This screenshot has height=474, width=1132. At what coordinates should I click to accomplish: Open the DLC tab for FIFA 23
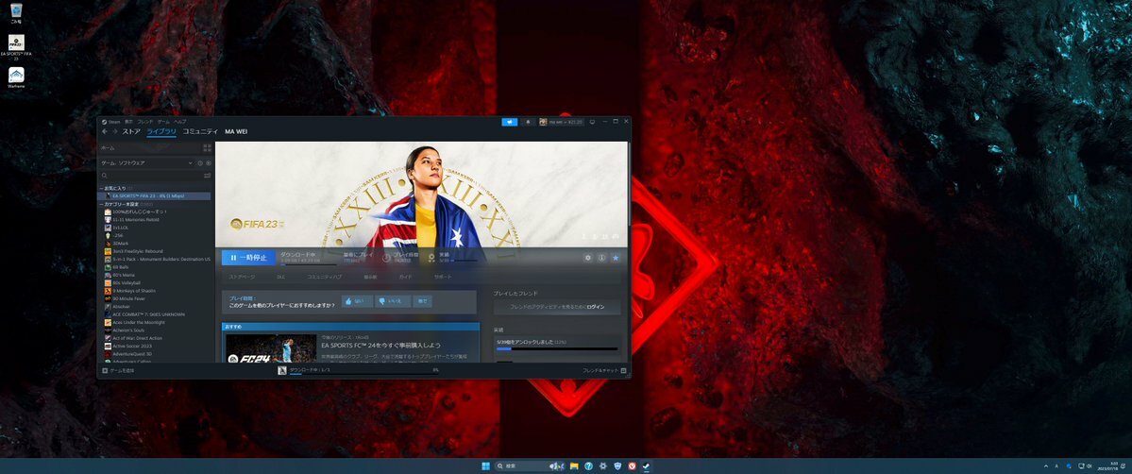(x=280, y=277)
